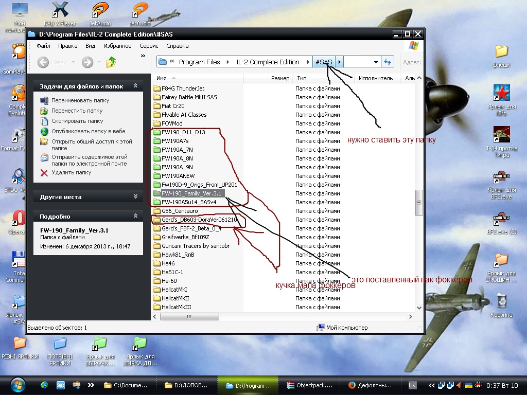
Task: Switch to the C:\Docume taskbar window
Action: pyautogui.click(x=126, y=385)
